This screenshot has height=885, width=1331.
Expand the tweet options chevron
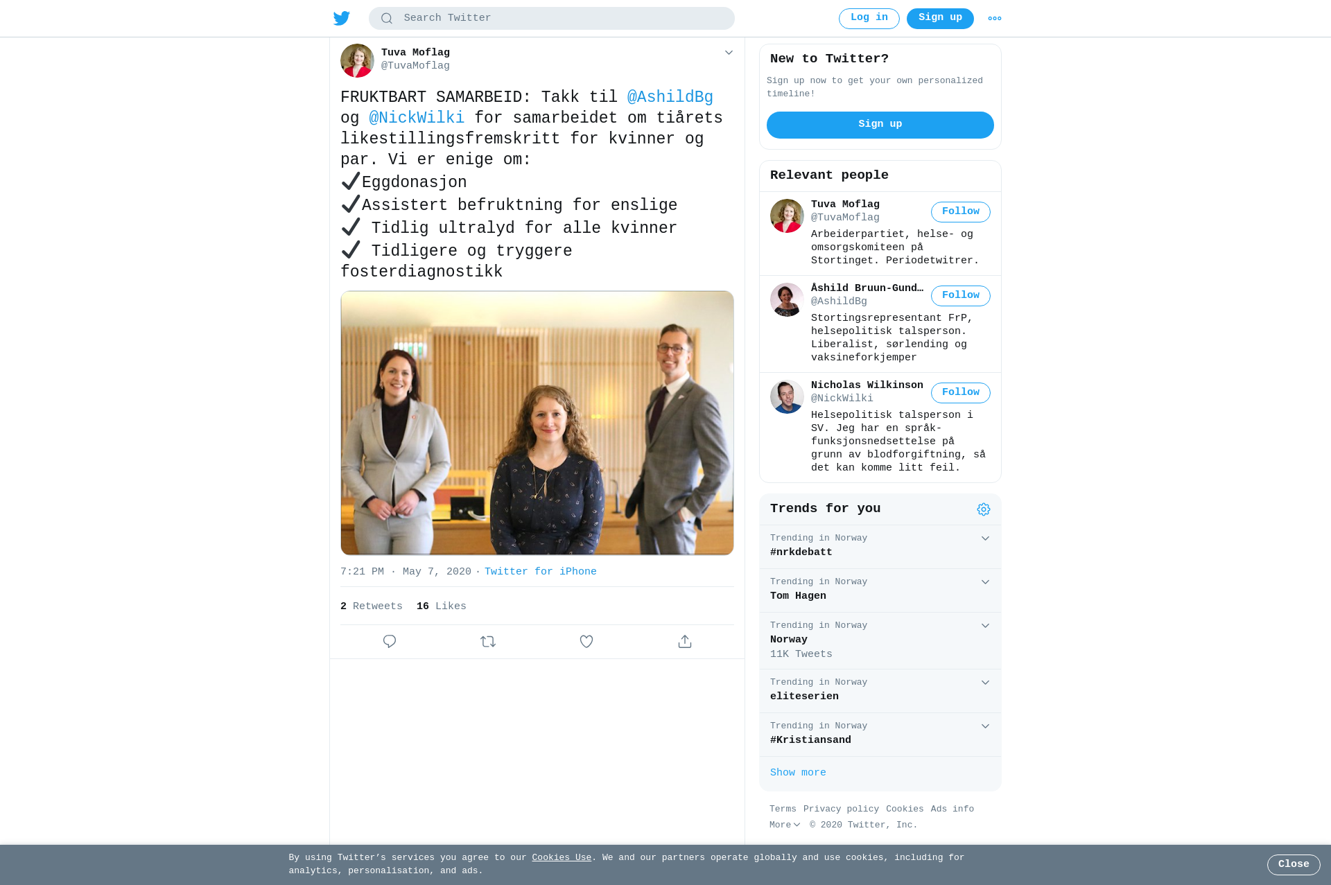729,53
